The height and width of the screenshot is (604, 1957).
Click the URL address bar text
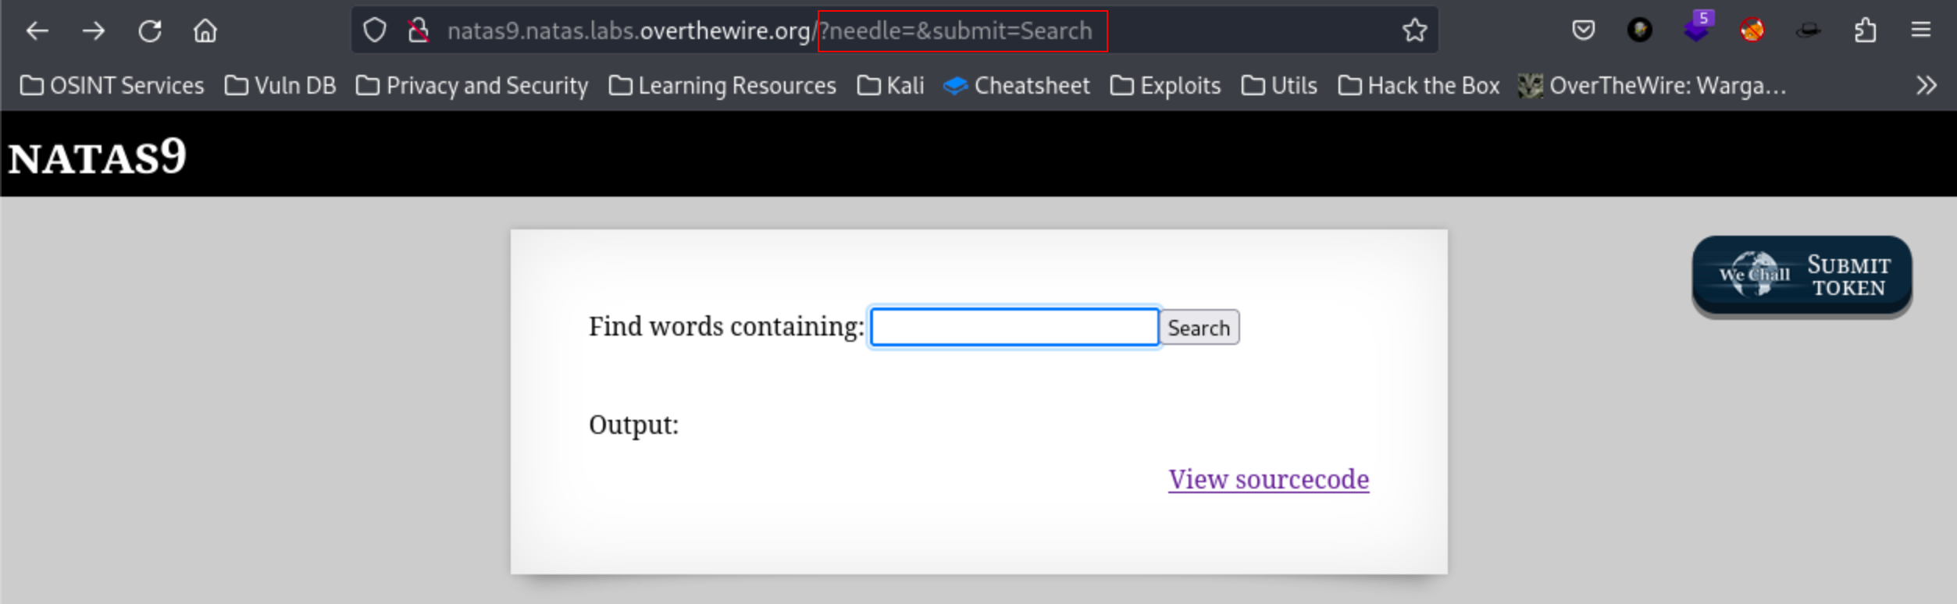769,31
